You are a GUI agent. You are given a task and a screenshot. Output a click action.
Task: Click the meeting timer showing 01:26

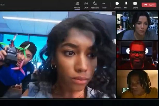pos(3,5)
